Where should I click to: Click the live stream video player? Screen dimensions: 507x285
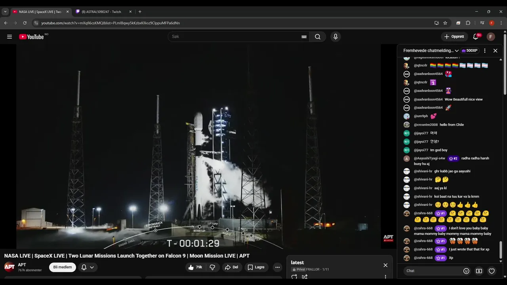click(x=198, y=146)
